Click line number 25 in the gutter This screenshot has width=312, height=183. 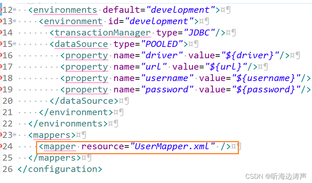coord(7,158)
